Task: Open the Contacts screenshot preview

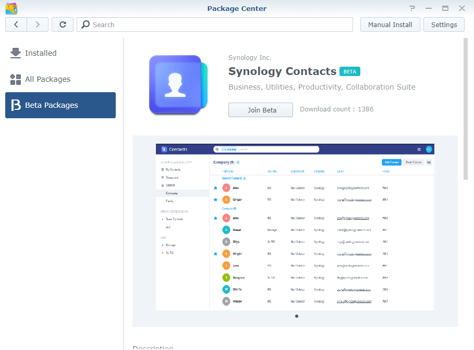Action: (x=295, y=227)
